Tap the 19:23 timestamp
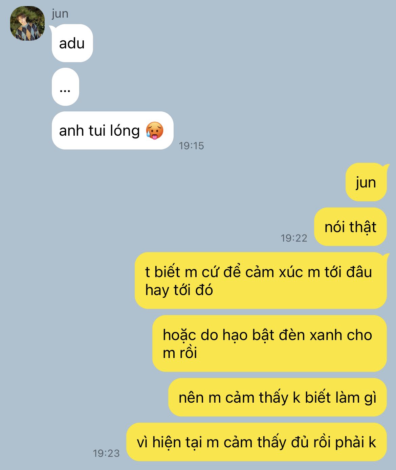 click(x=106, y=453)
